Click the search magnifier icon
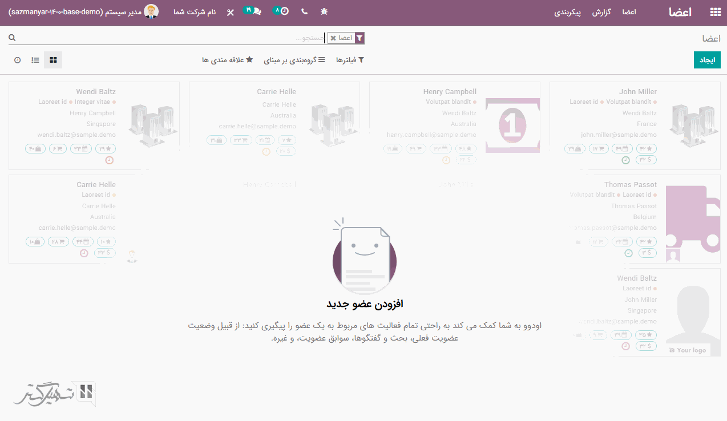Viewport: 727px width, 421px height. (12, 38)
